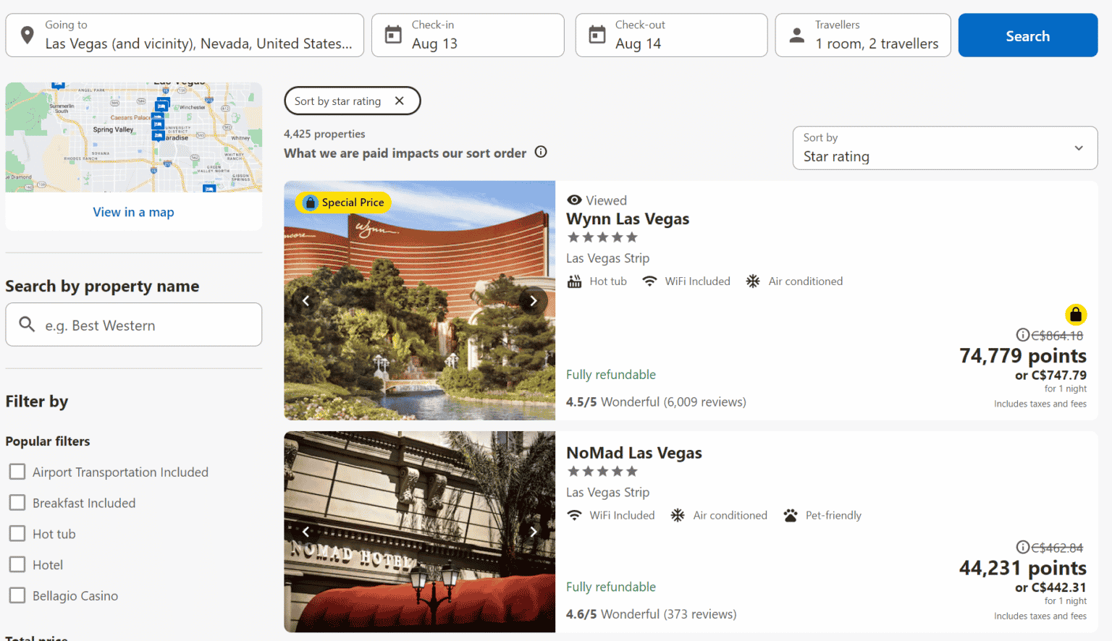Click the search magnifier in property name field

(x=28, y=325)
